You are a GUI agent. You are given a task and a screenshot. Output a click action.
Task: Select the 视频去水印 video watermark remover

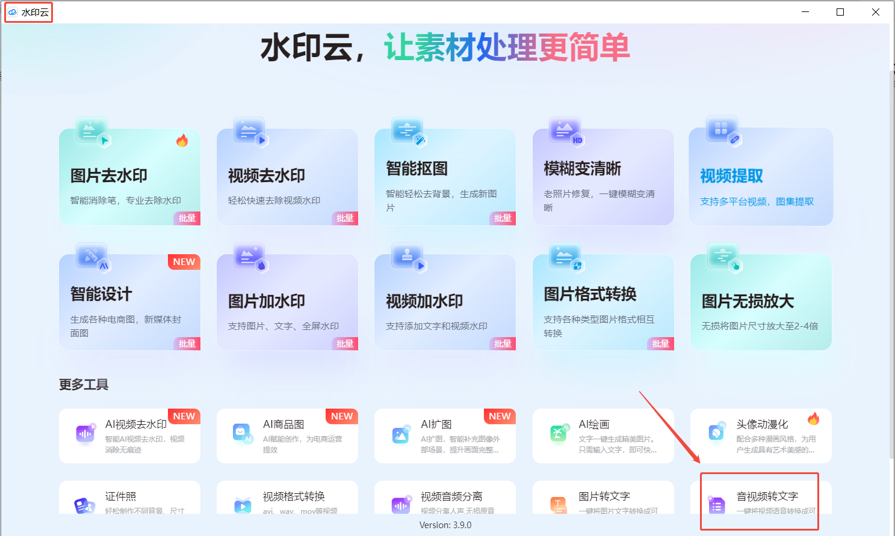pos(287,174)
